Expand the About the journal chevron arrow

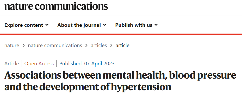point(105,25)
